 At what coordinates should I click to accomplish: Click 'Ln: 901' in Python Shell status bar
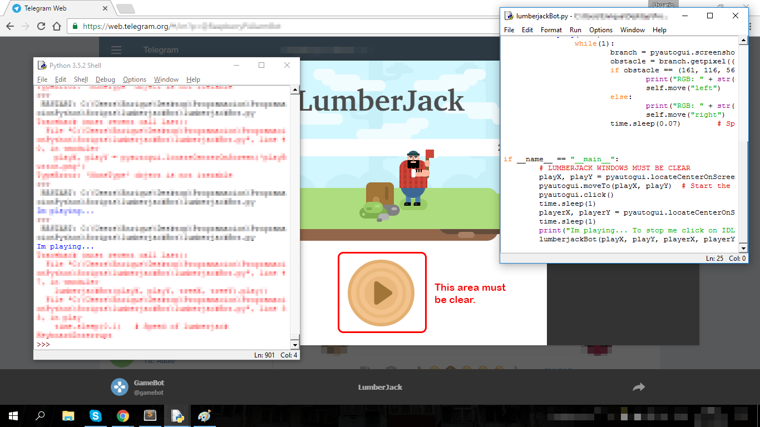coord(264,355)
